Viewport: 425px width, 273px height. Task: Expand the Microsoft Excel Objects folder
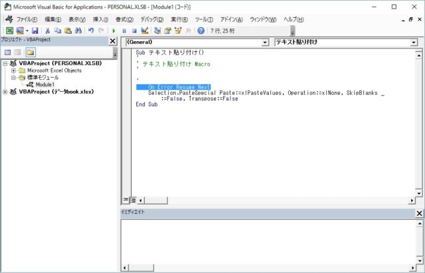pyautogui.click(x=13, y=70)
